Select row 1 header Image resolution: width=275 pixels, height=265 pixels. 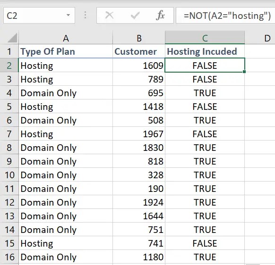pyautogui.click(x=9, y=51)
